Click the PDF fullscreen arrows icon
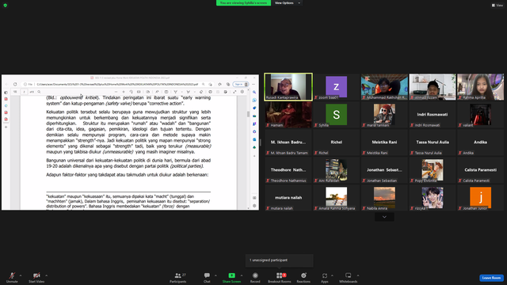Screen dimensions: 507x285 point(234,92)
